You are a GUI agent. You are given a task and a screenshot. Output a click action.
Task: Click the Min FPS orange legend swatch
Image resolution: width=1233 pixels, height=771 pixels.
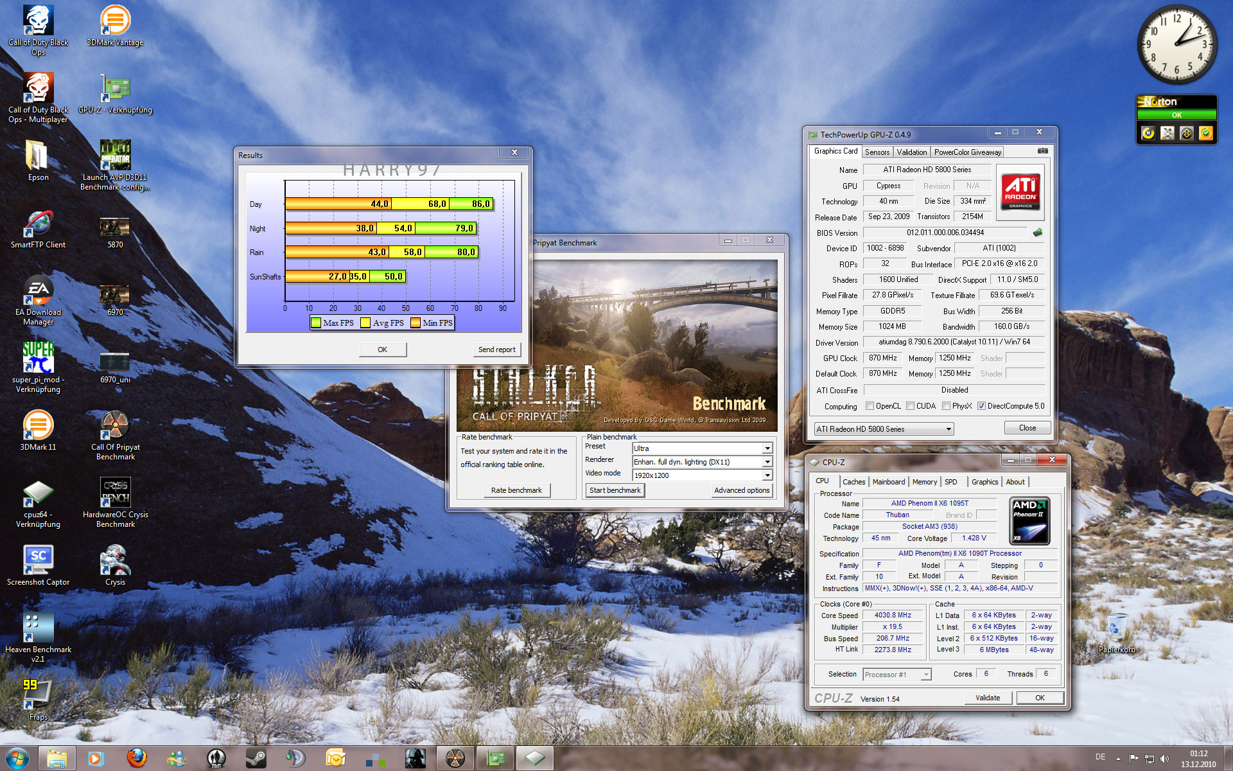[415, 323]
